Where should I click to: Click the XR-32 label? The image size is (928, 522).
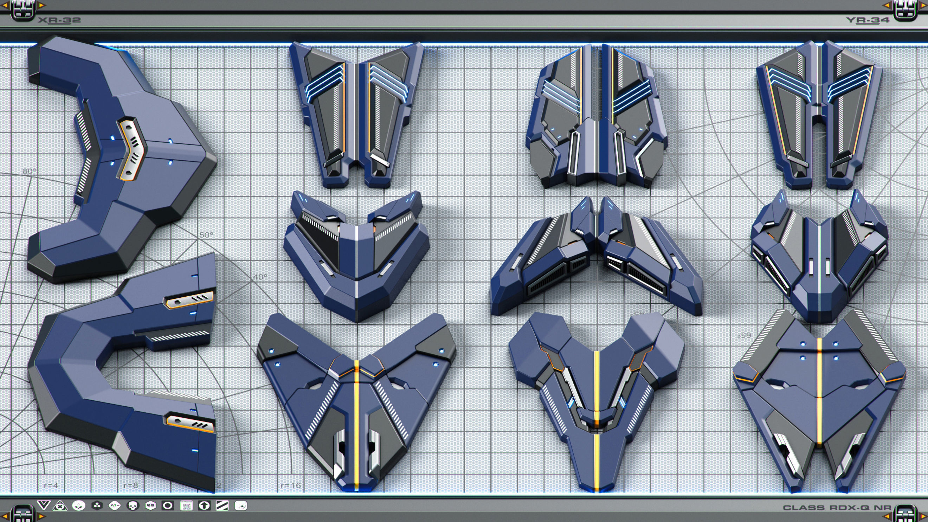click(59, 20)
